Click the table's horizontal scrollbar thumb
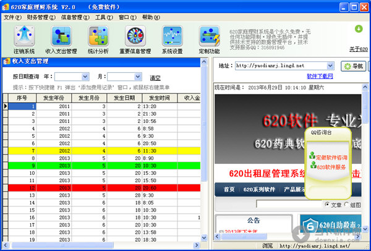The width and height of the screenshot is (371, 251). click(62, 245)
